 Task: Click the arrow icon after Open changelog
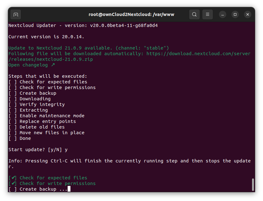tap(53, 65)
